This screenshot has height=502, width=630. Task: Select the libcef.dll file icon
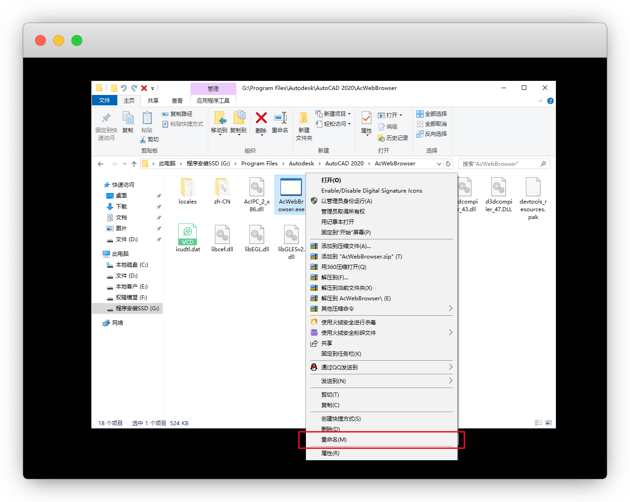[222, 235]
